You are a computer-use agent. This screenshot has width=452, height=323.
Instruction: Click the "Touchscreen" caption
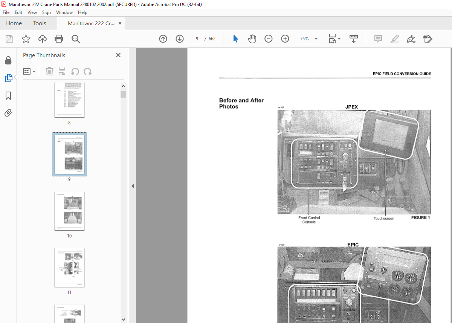(x=384, y=219)
